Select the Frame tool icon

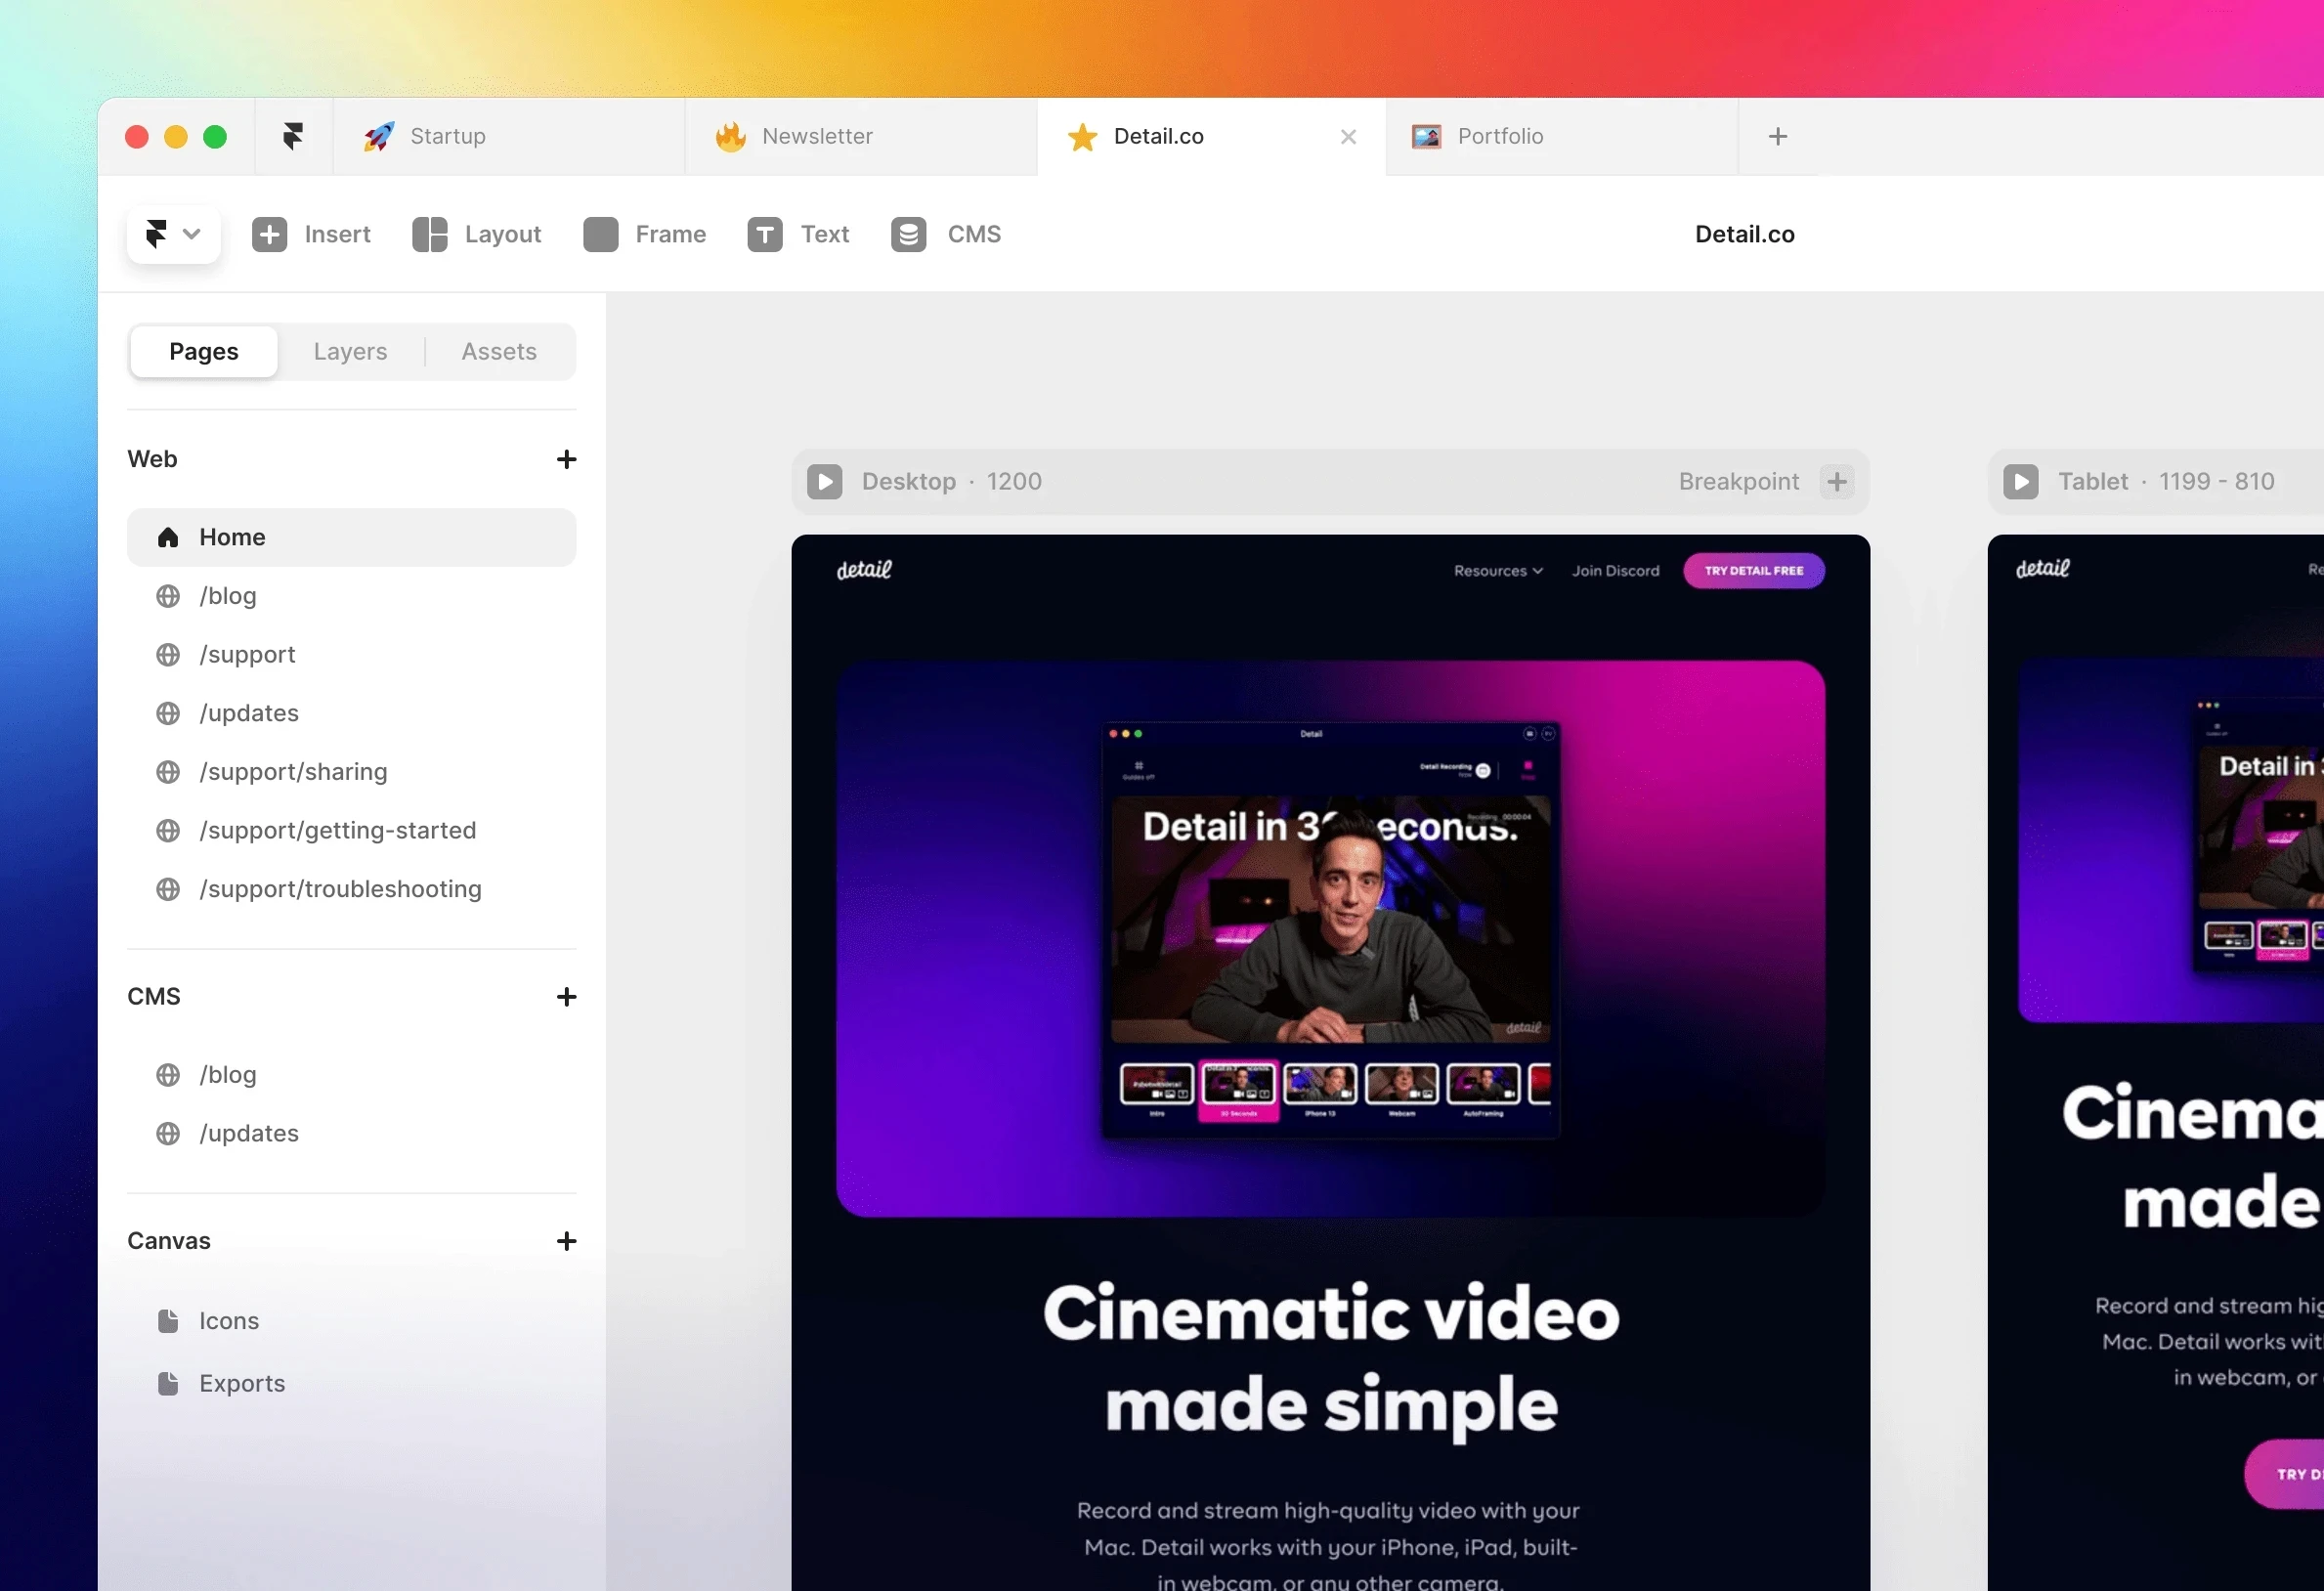coord(600,234)
